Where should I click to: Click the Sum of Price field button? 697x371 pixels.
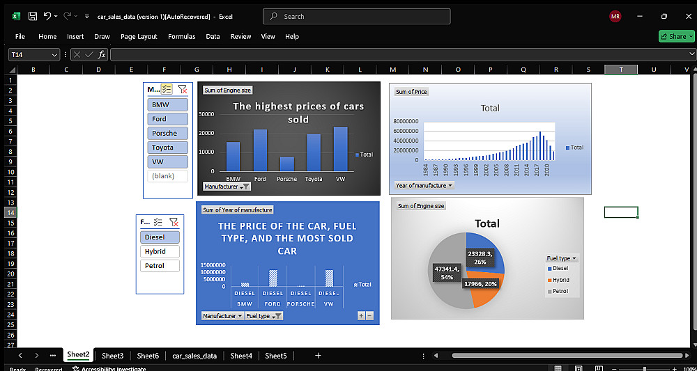click(412, 92)
